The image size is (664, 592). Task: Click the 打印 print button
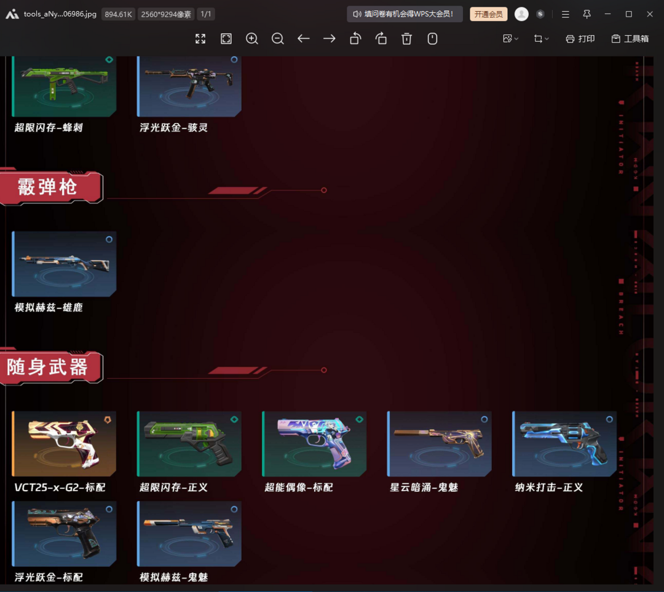[x=580, y=39]
